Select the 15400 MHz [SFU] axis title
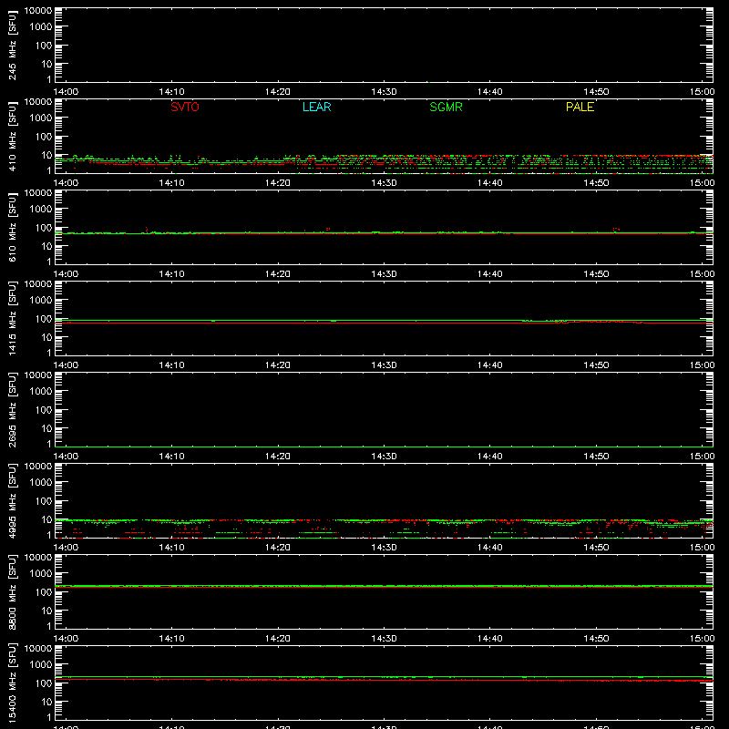 tap(12, 683)
